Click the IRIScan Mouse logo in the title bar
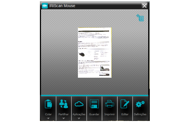The width and height of the screenshot is (190, 122). (45, 6)
